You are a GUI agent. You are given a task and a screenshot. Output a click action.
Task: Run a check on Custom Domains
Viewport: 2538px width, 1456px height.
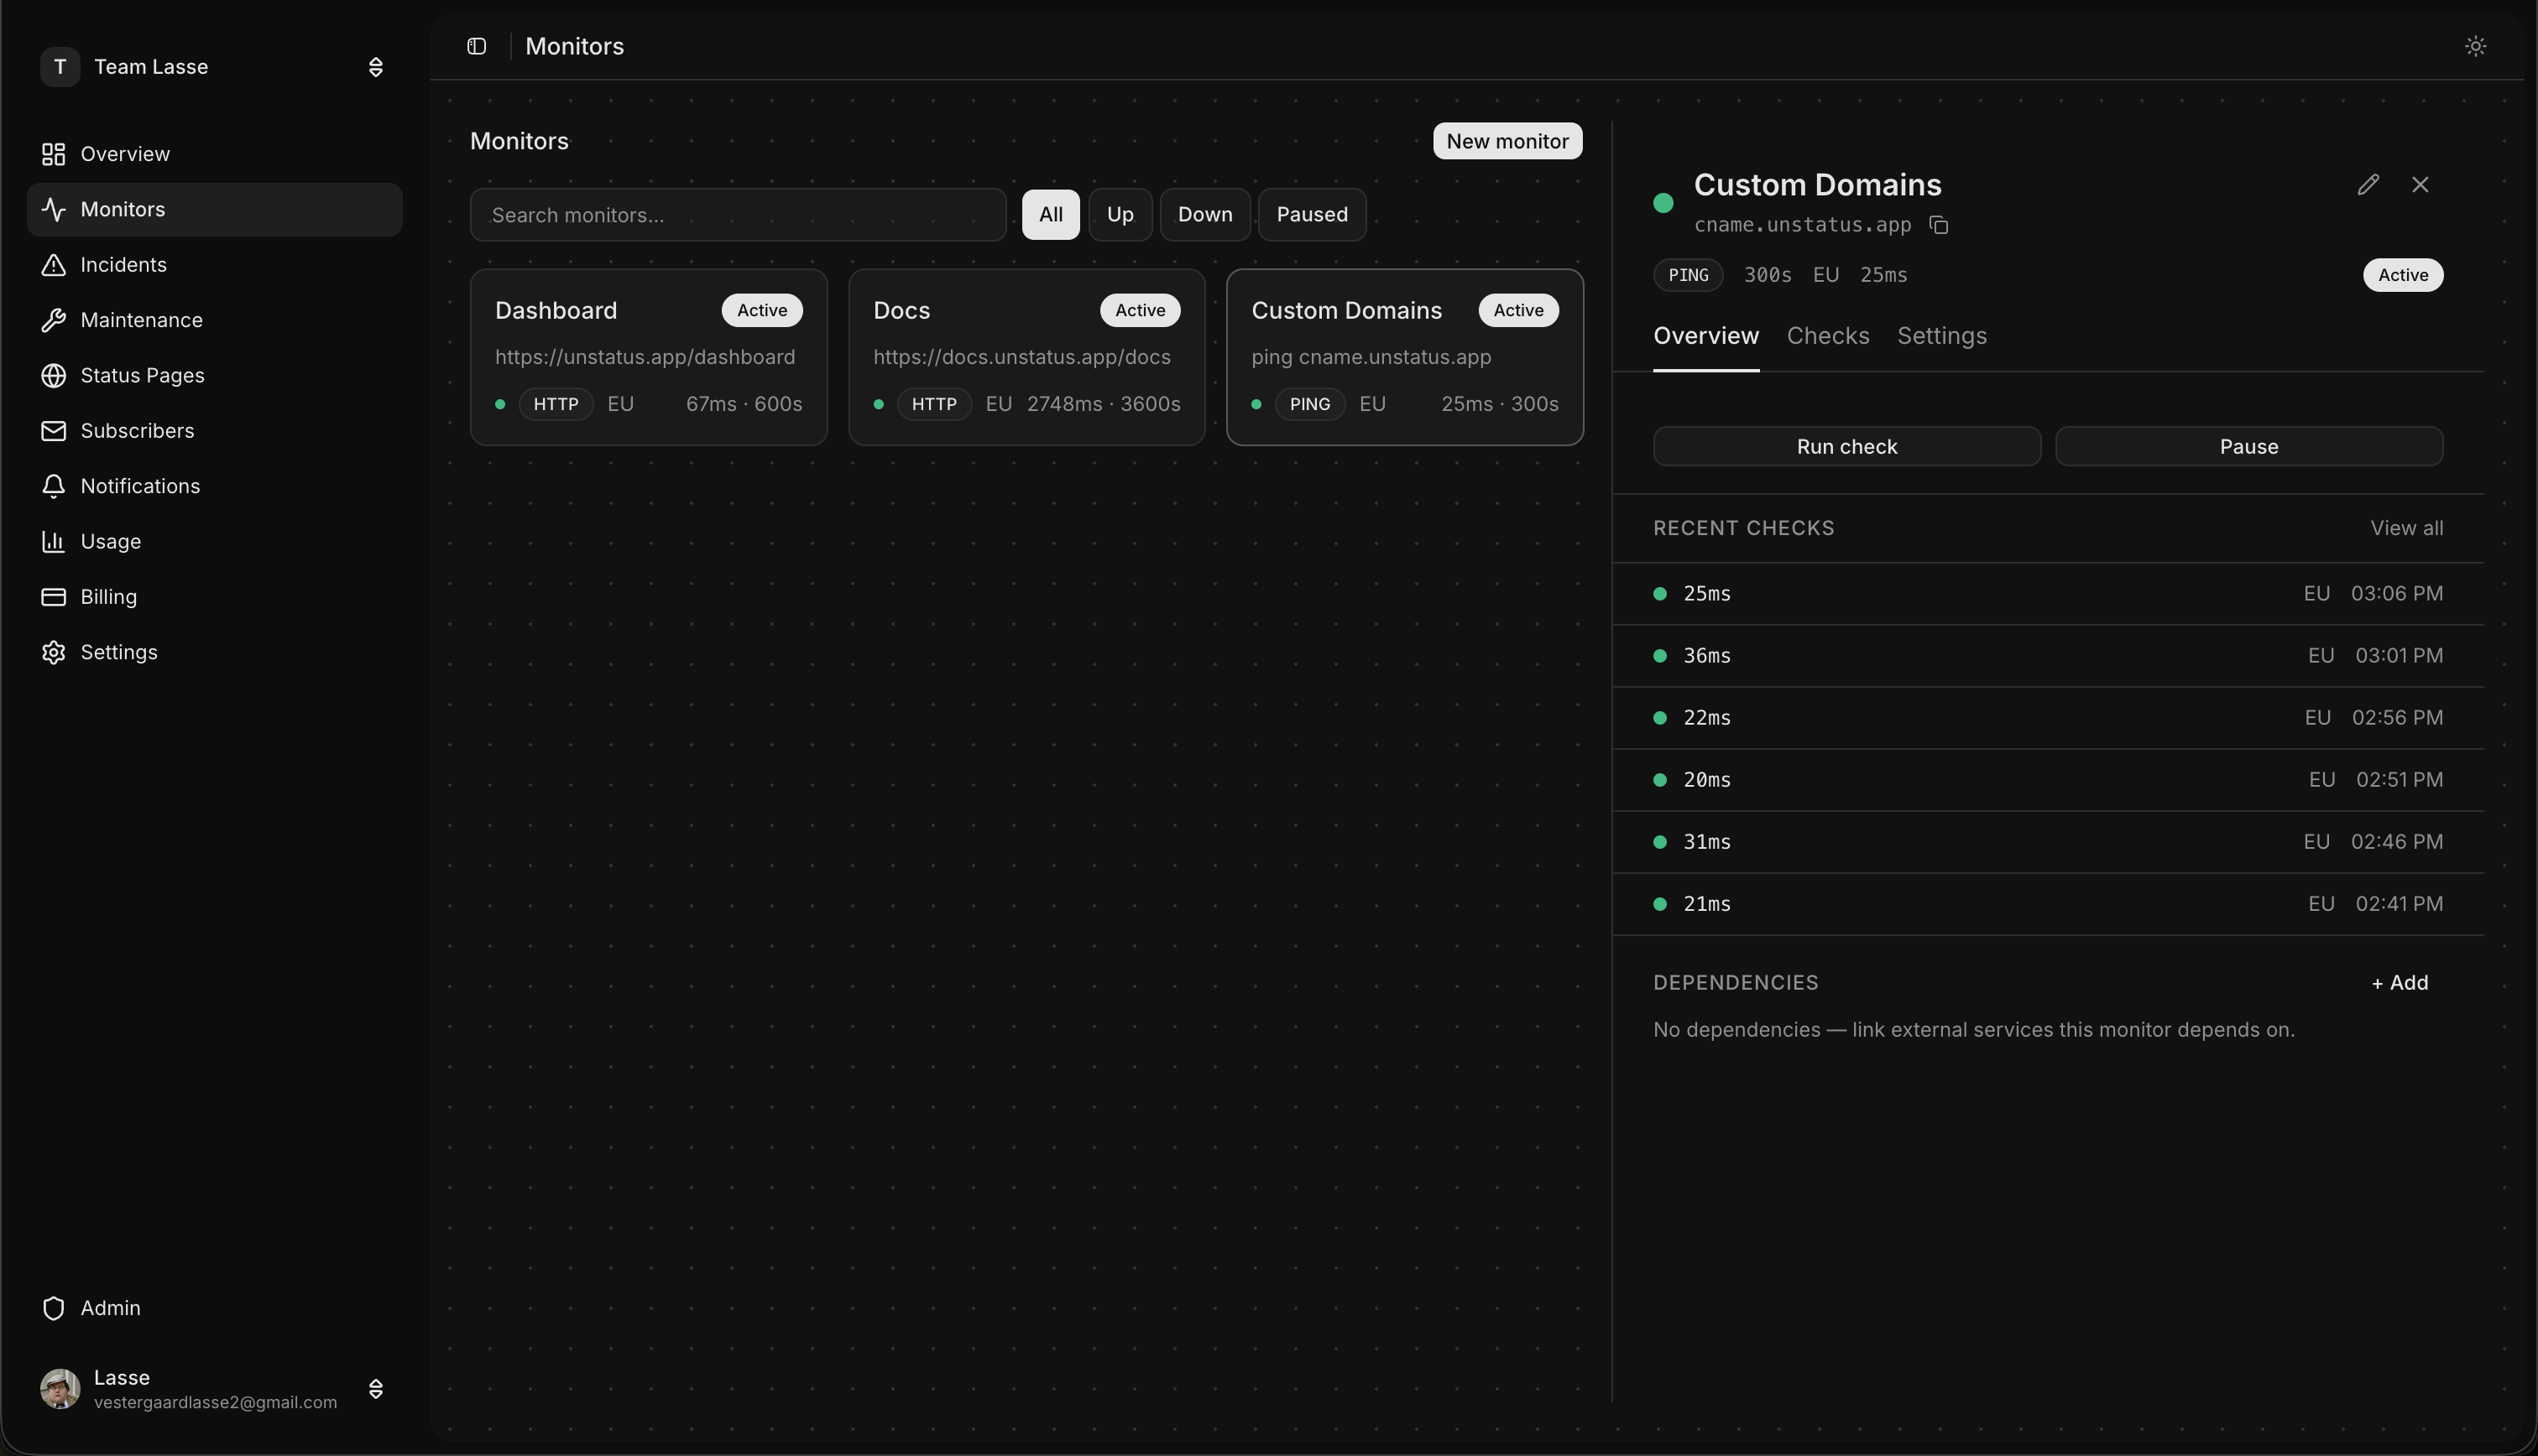coord(1845,446)
